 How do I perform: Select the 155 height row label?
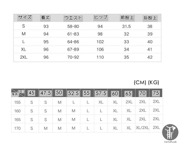tap(18, 102)
